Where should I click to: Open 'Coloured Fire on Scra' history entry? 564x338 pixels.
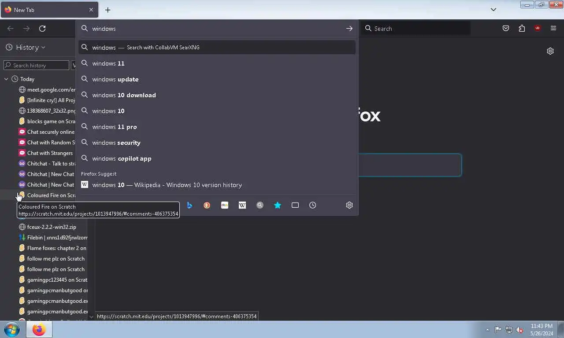click(x=47, y=195)
